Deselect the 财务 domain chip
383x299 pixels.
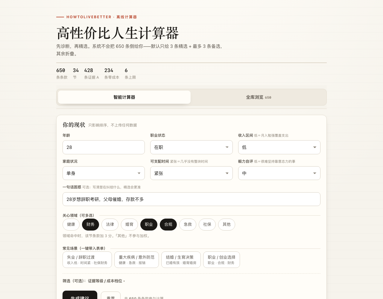coord(90,225)
